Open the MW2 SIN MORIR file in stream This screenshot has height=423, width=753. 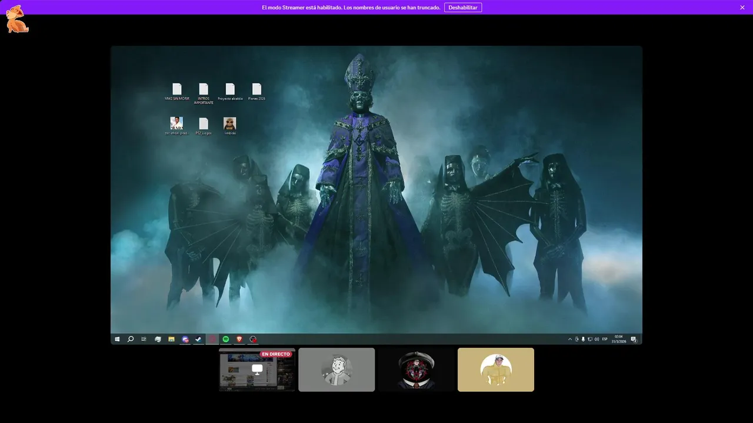[x=176, y=92]
